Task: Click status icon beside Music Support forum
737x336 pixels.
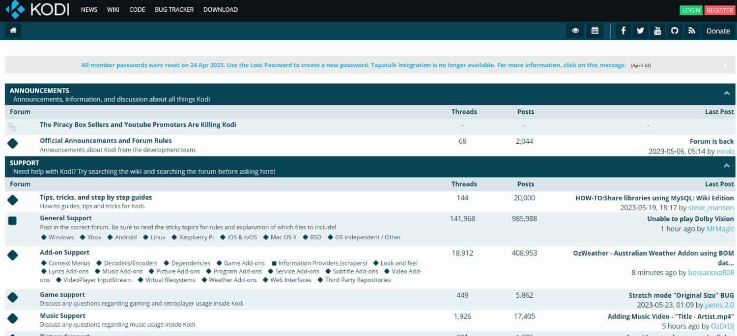Action: 13,318
